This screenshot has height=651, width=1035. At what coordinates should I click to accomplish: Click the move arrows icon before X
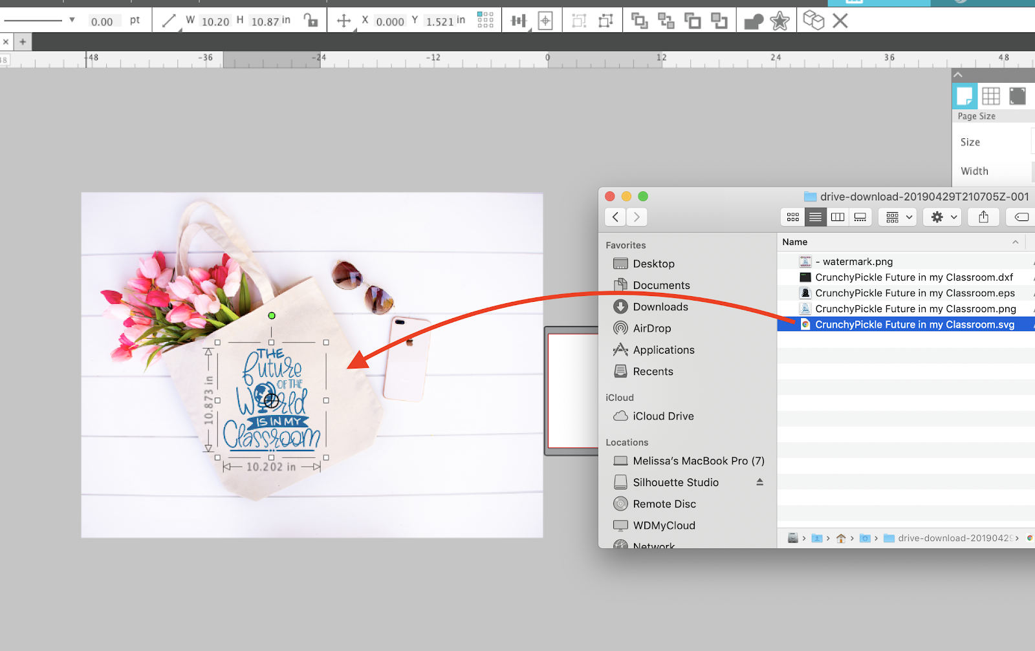[344, 21]
